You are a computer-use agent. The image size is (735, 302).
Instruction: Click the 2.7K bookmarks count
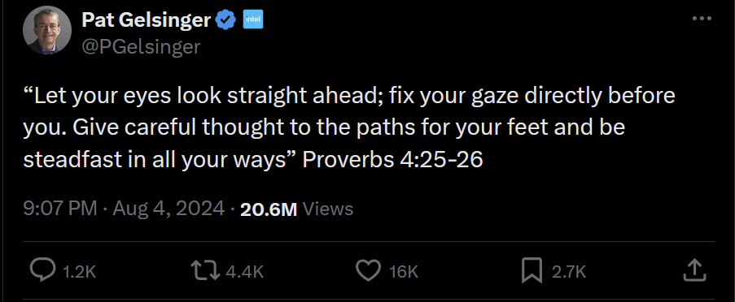coord(569,272)
